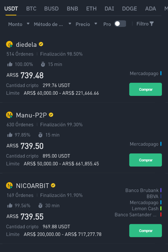The width and height of the screenshot is (168, 252).
Task: Click Comprar for NICOARBIT's offer
Action: point(146,230)
